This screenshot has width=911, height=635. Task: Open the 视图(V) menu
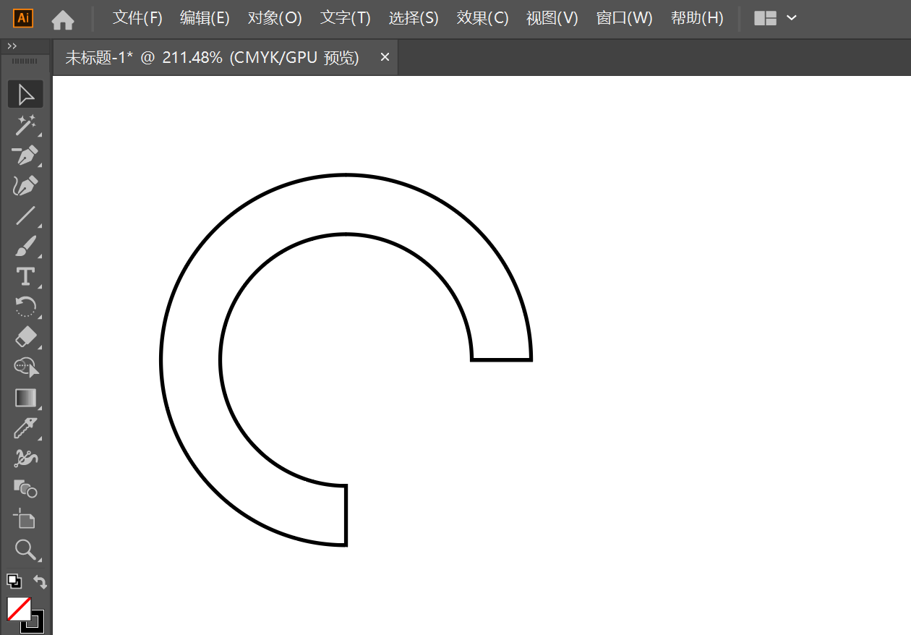coord(552,19)
